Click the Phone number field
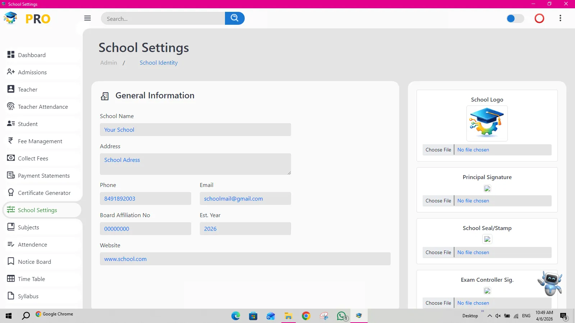This screenshot has width=575, height=323. point(146,198)
